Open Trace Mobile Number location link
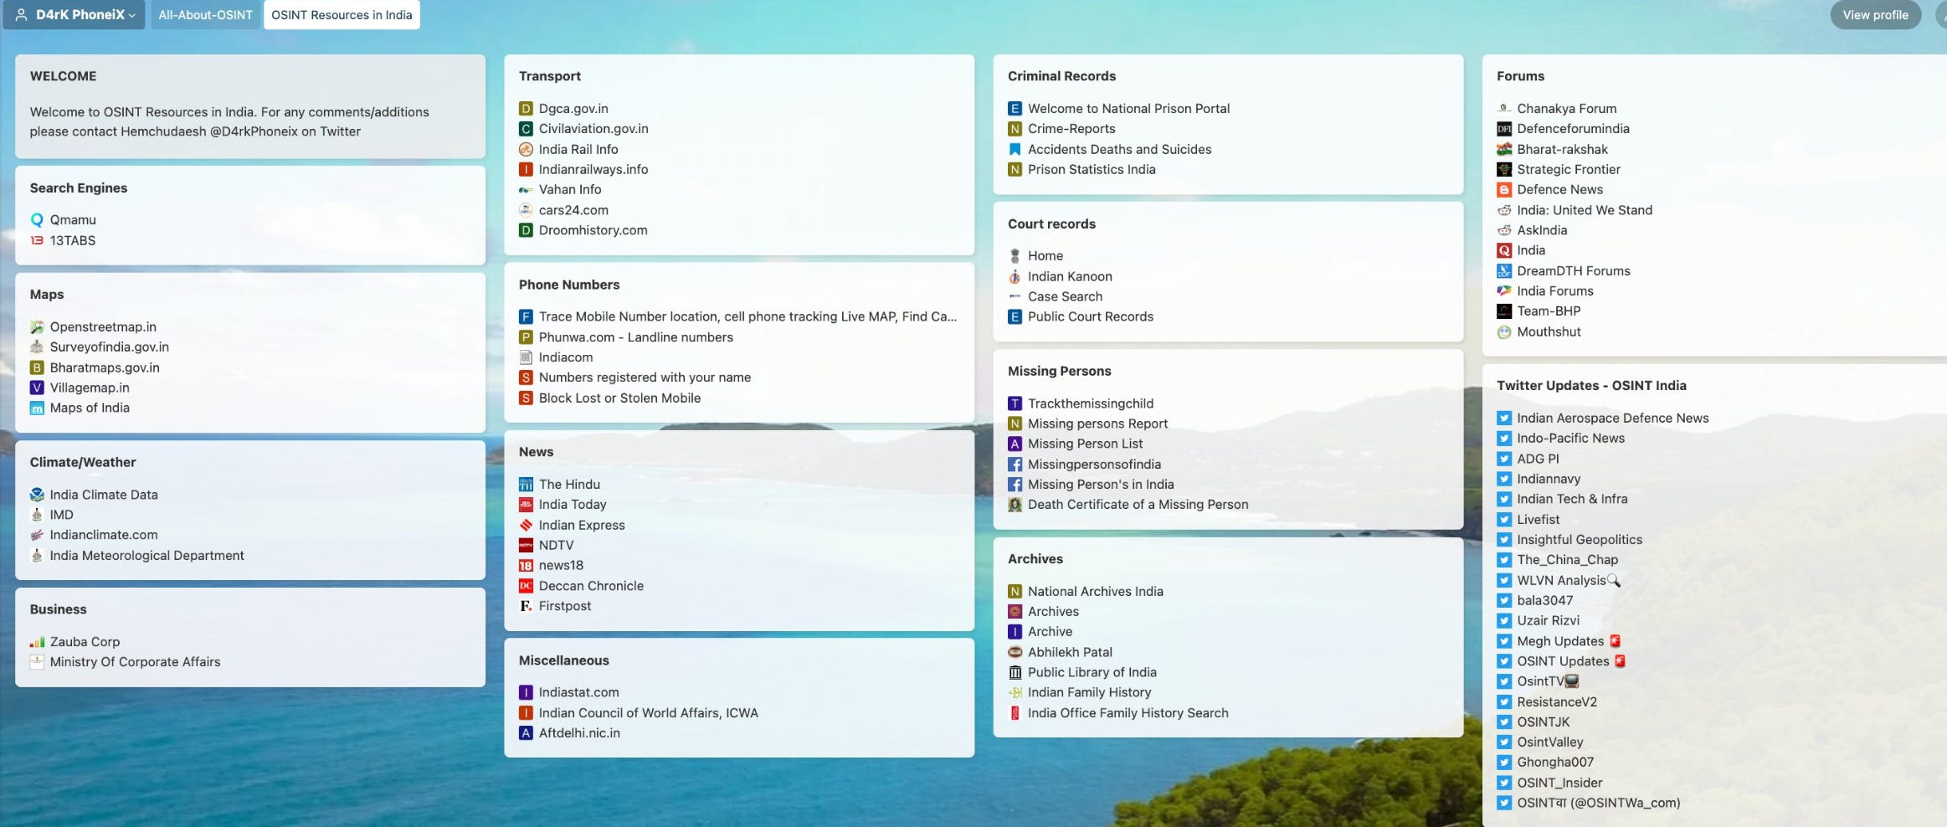1947x827 pixels. click(747, 316)
